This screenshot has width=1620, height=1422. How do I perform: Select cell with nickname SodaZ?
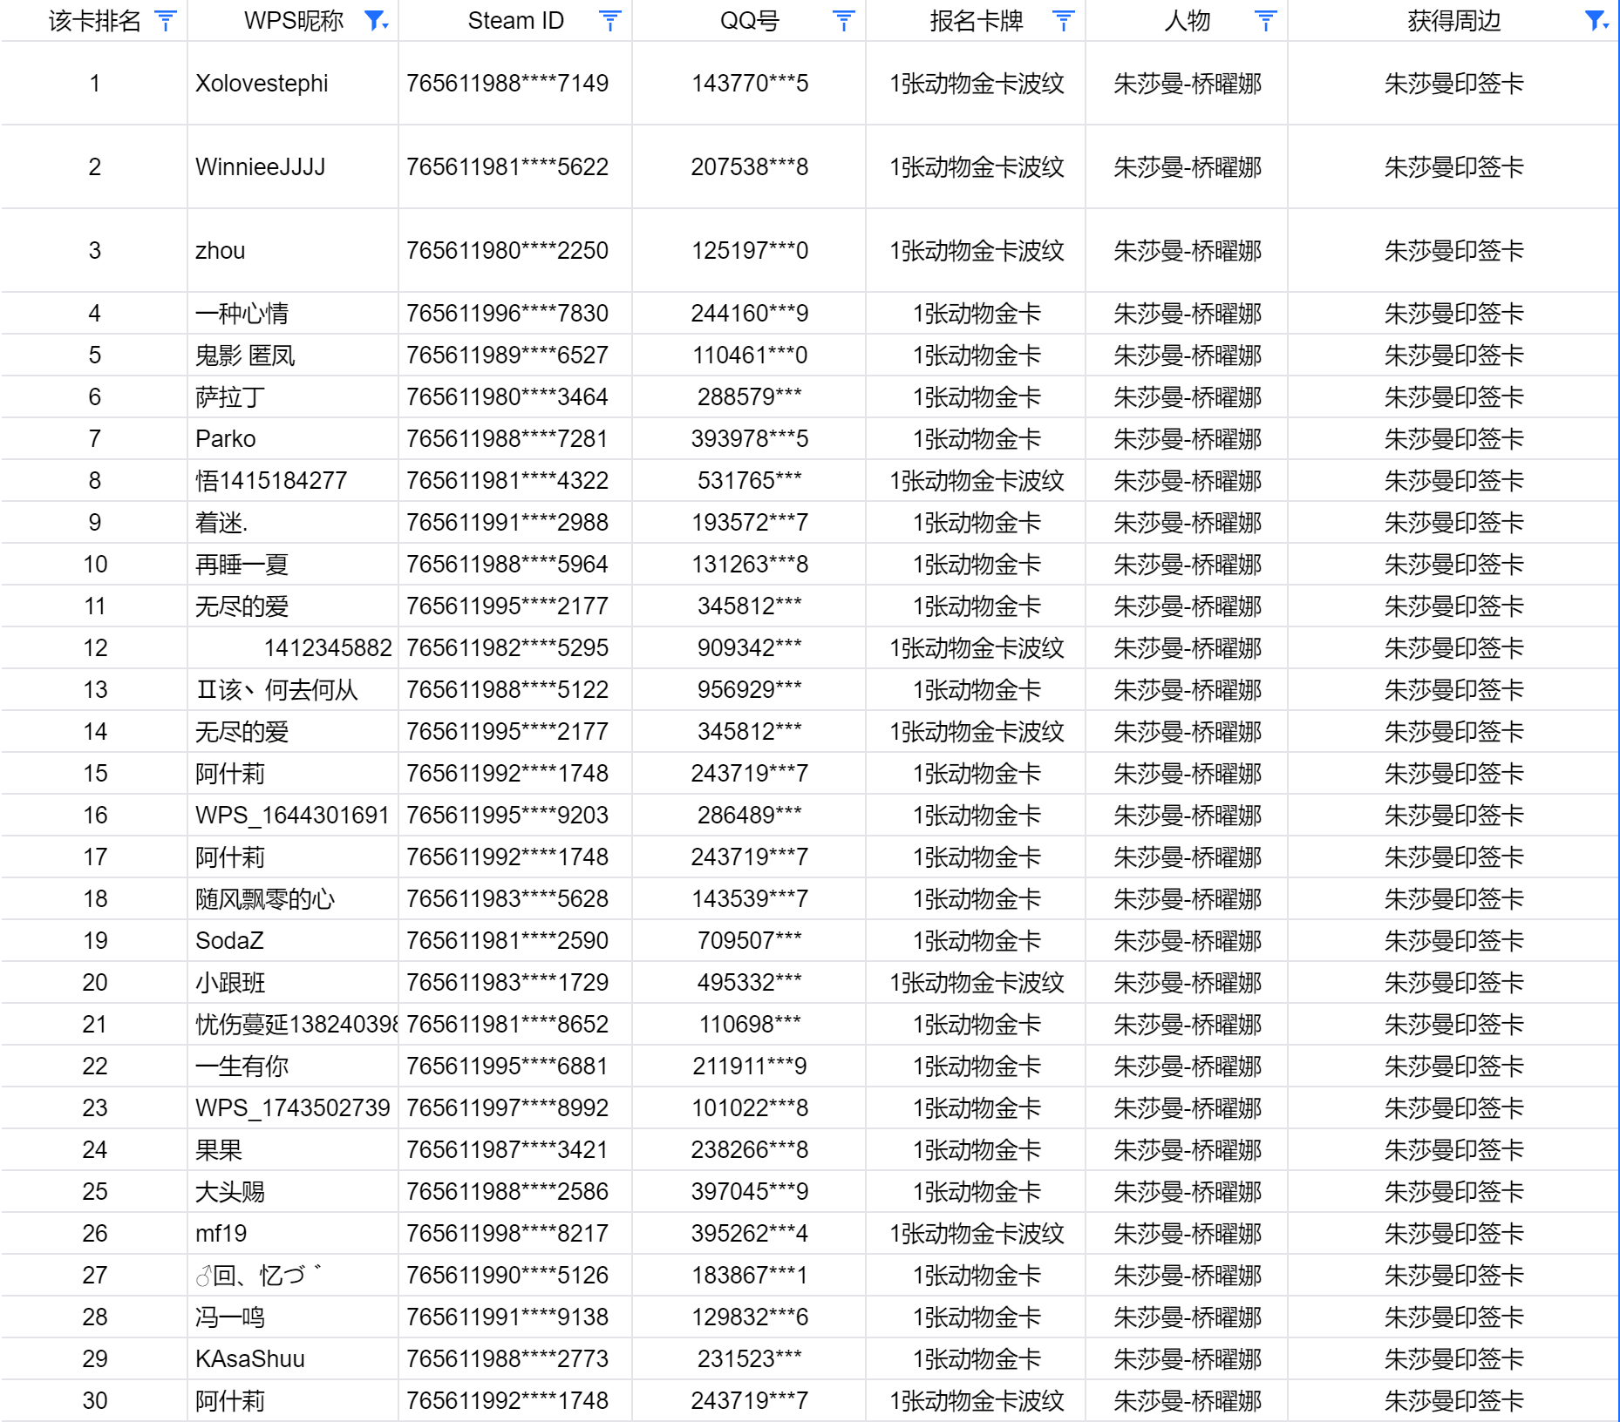(x=293, y=941)
